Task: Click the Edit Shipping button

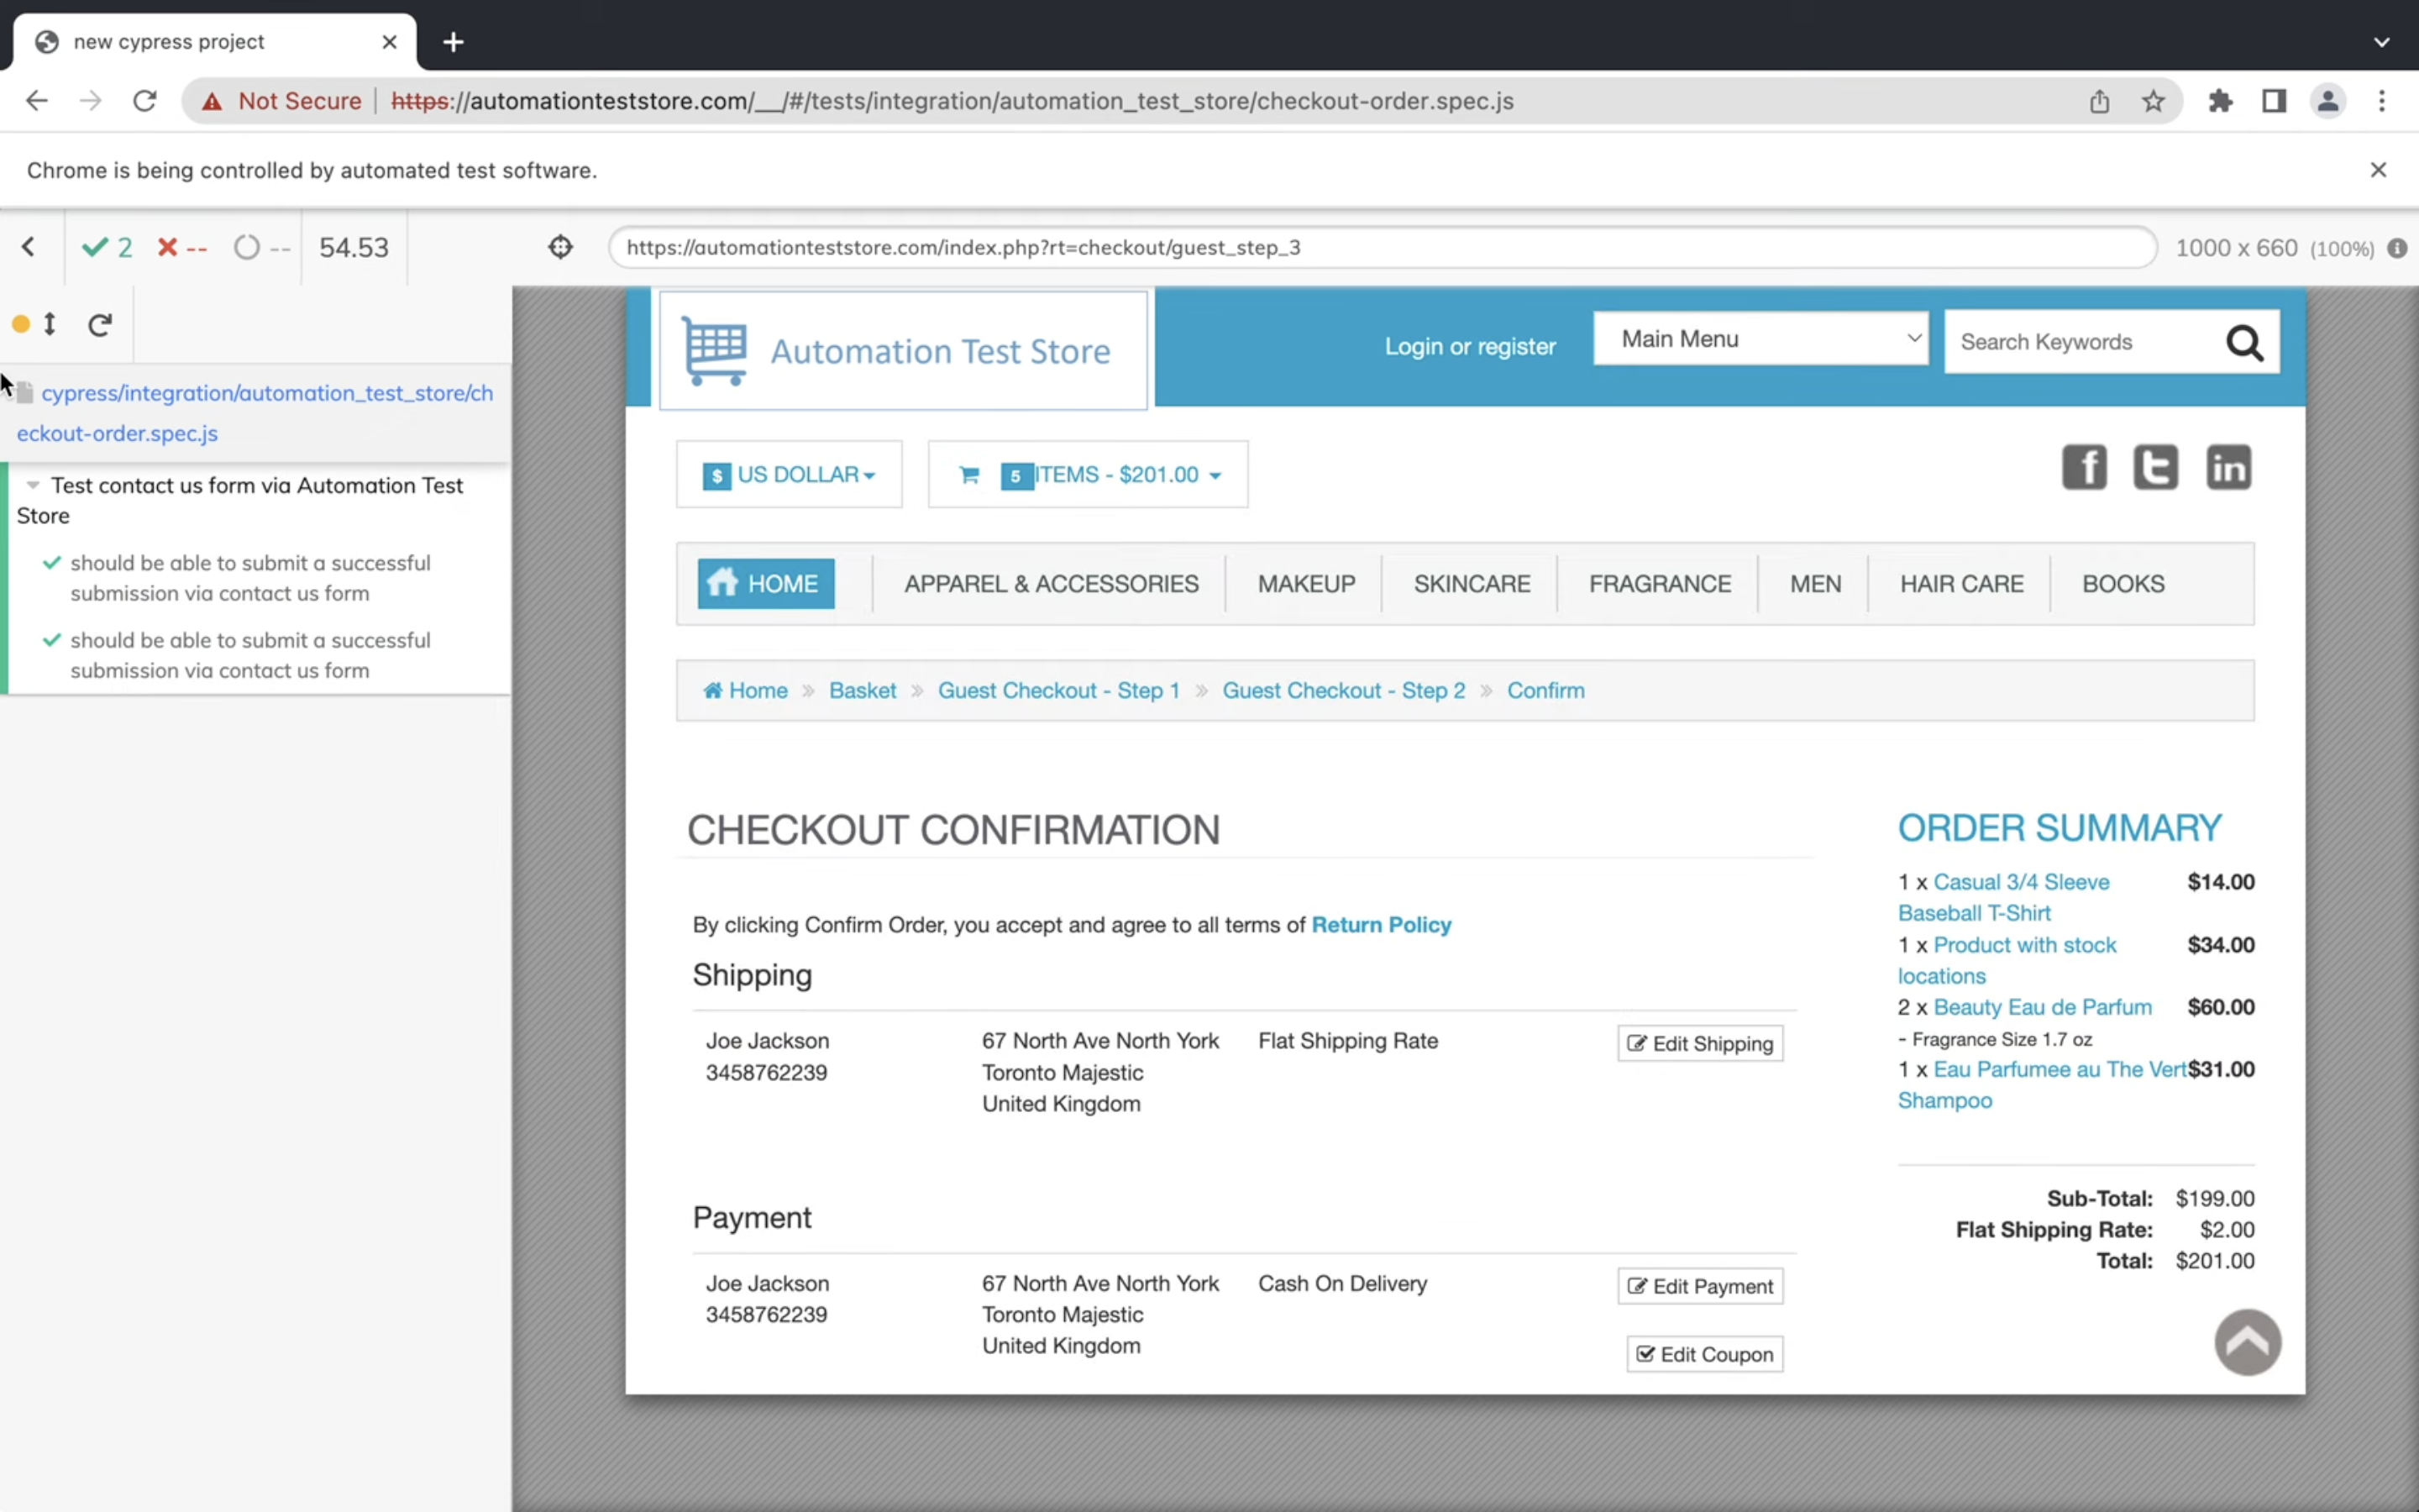Action: pyautogui.click(x=1699, y=1044)
